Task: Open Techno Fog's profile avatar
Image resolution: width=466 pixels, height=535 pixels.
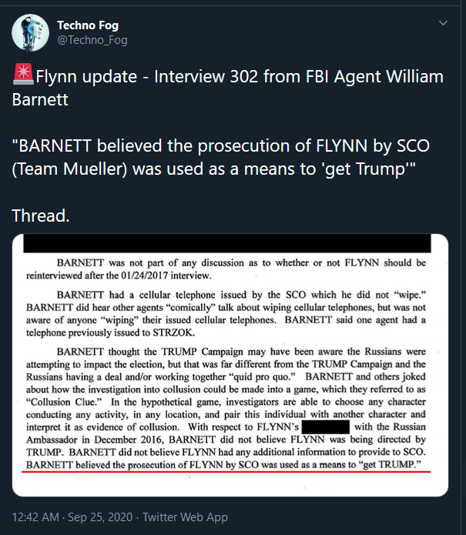Action: coord(30,33)
